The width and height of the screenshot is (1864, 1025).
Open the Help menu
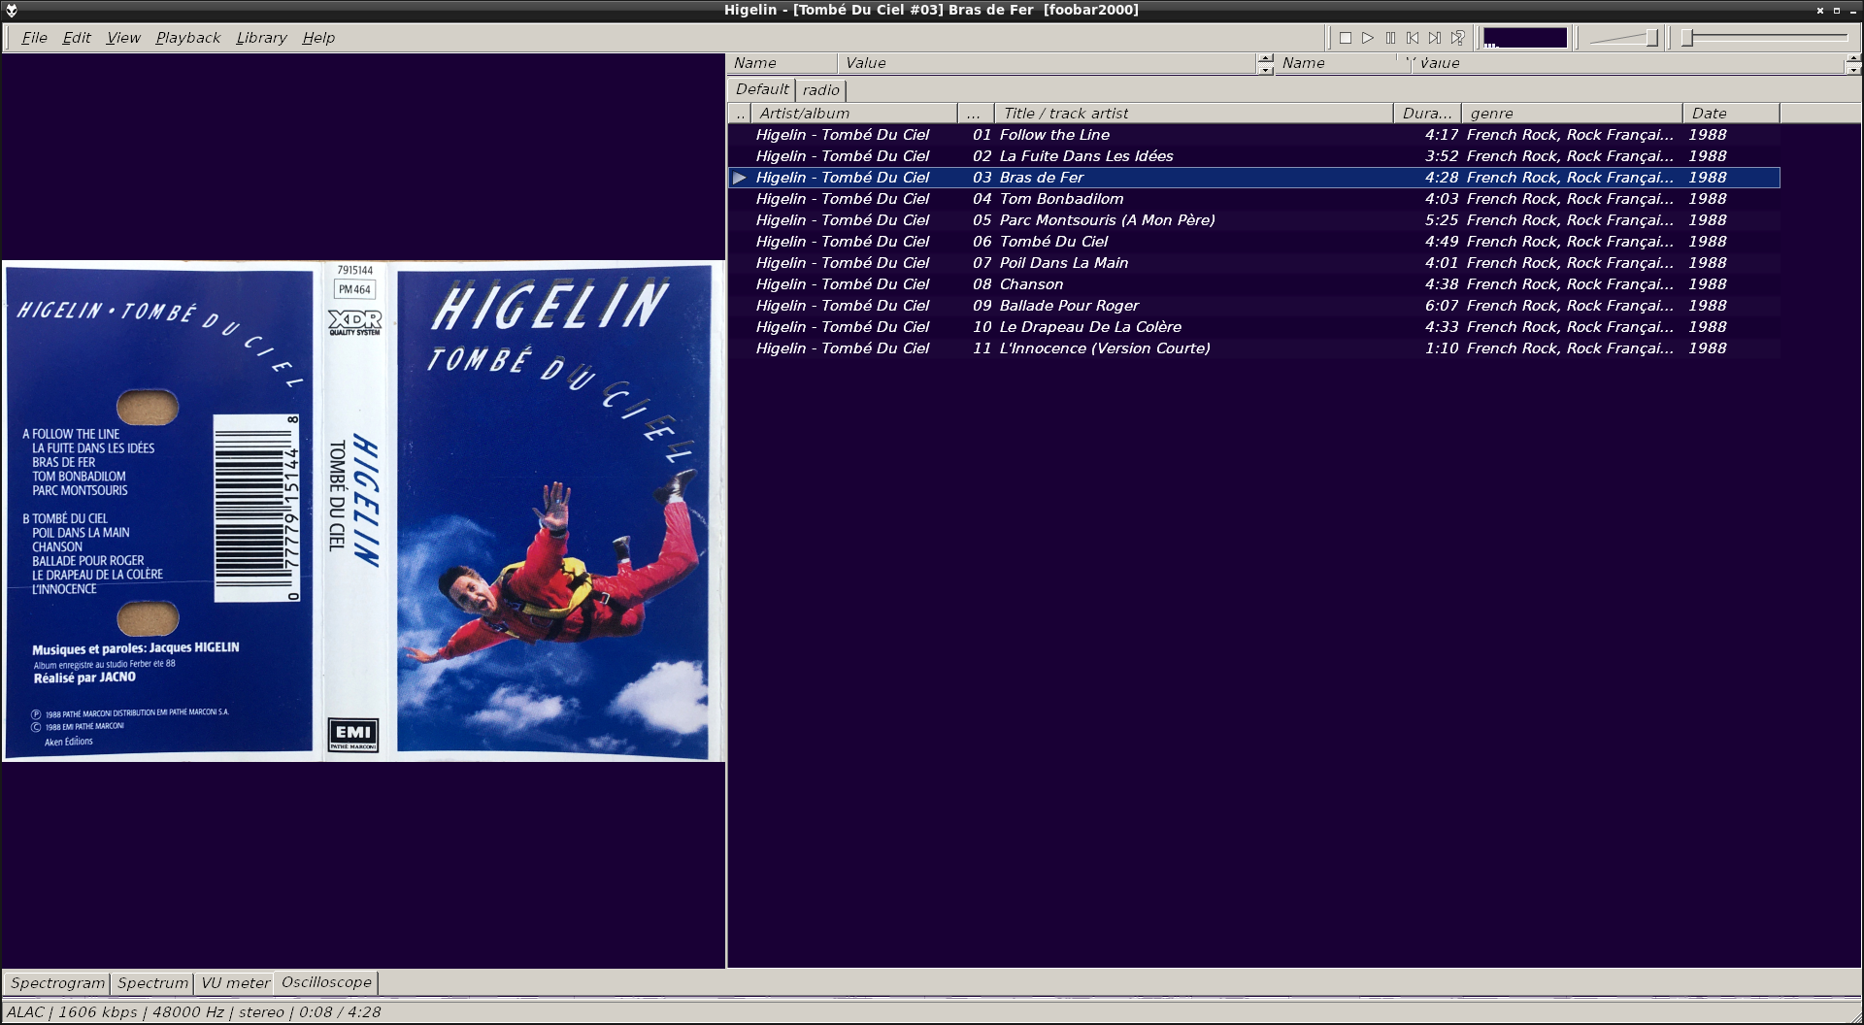tap(318, 38)
